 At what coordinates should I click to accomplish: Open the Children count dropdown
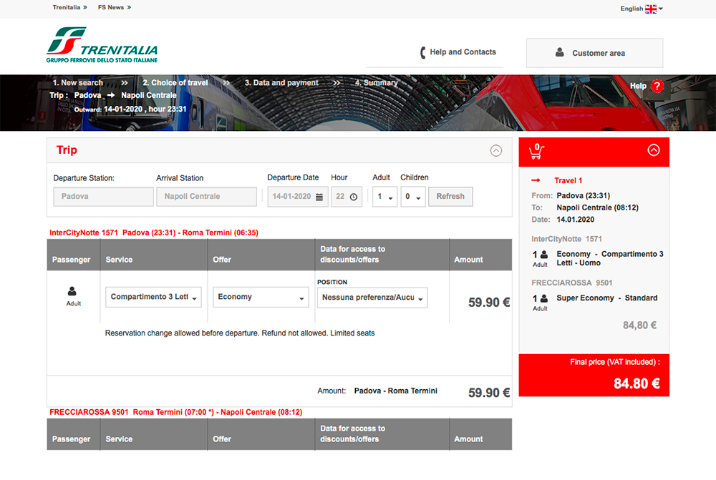413,197
